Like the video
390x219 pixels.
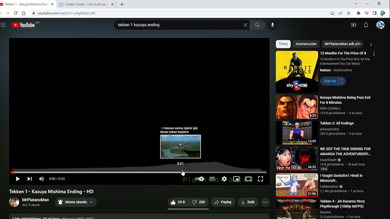178,202
